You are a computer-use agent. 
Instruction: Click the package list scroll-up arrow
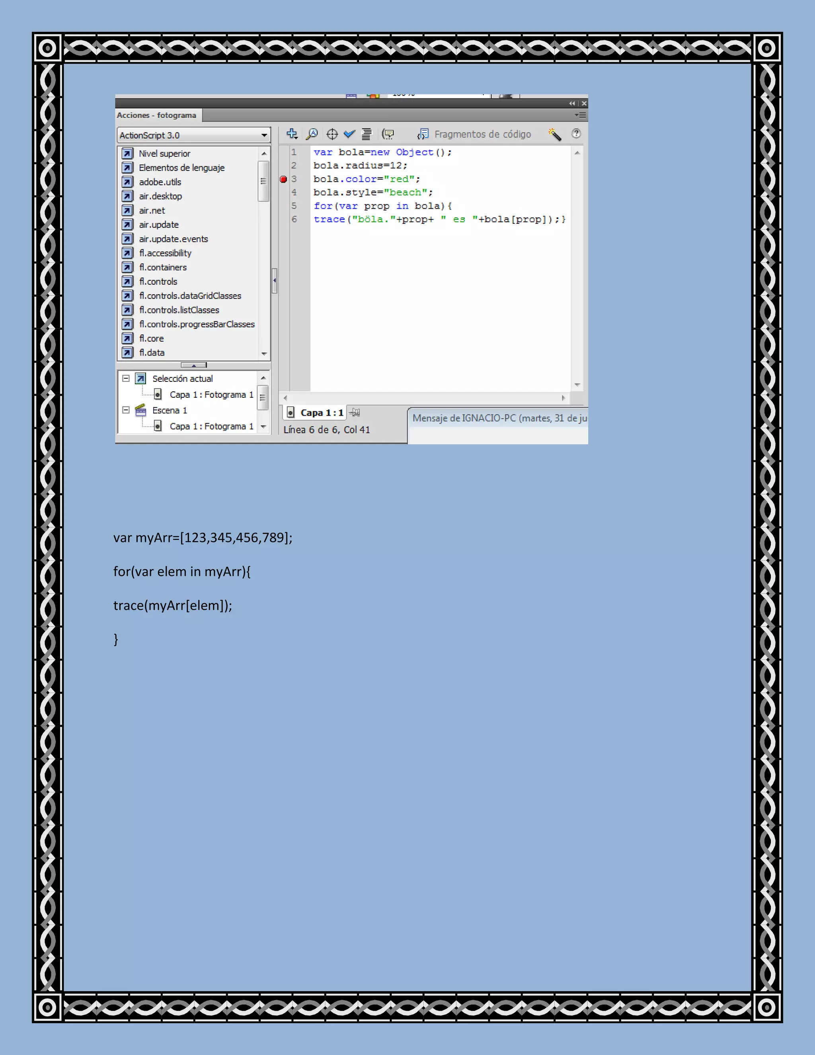263,154
